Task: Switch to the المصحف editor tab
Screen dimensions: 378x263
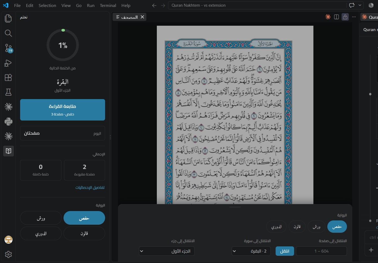Action: point(129,17)
